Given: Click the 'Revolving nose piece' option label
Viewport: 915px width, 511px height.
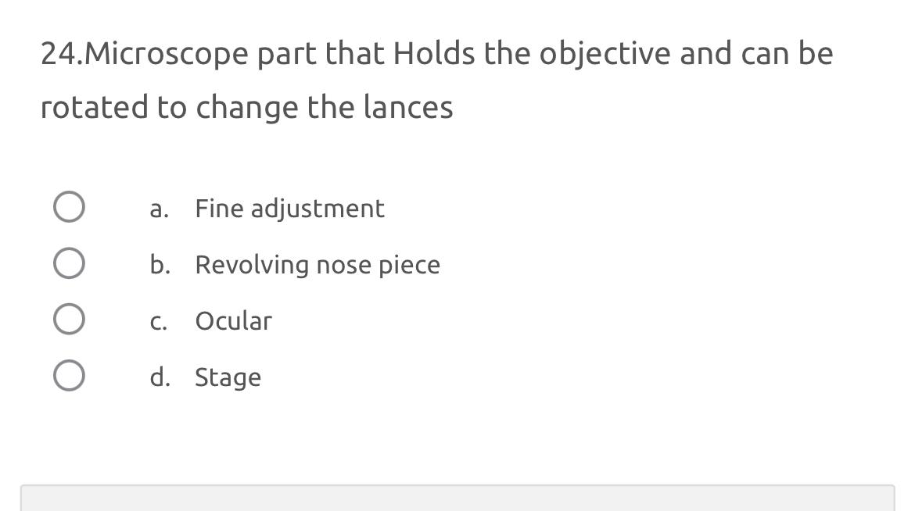Looking at the screenshot, I should (x=318, y=265).
